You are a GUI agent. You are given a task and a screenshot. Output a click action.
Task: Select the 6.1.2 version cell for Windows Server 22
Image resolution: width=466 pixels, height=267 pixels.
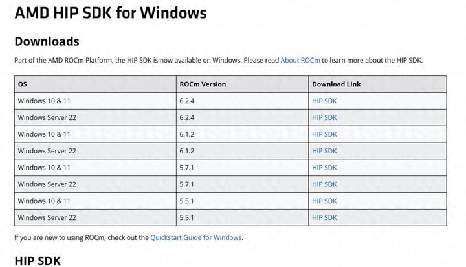point(188,151)
